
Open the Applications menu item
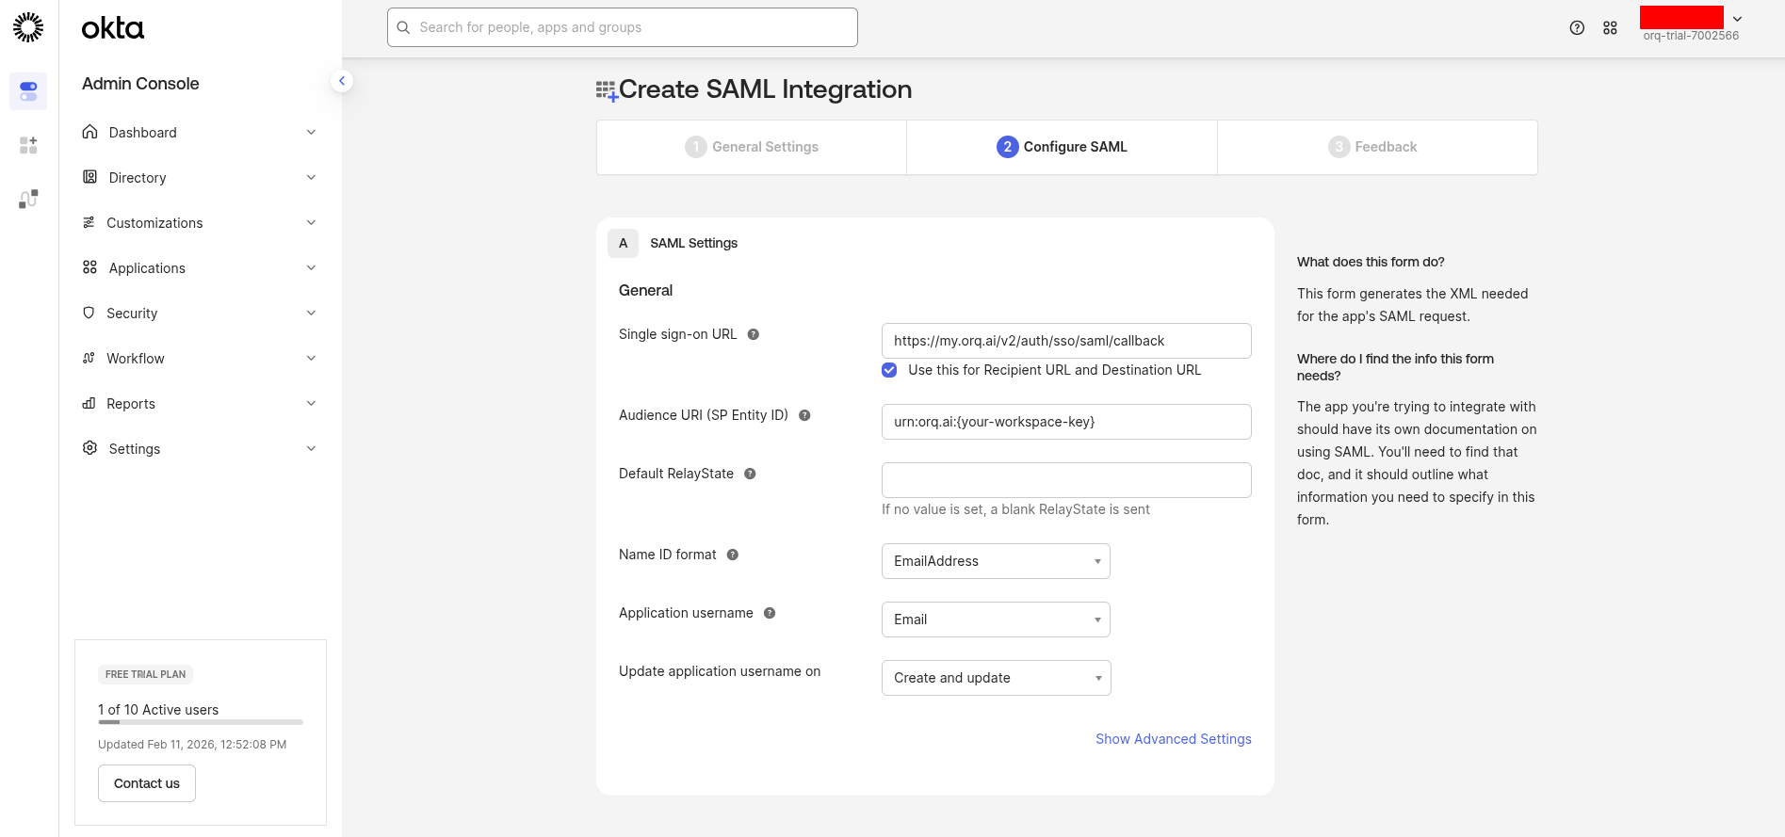coord(200,267)
